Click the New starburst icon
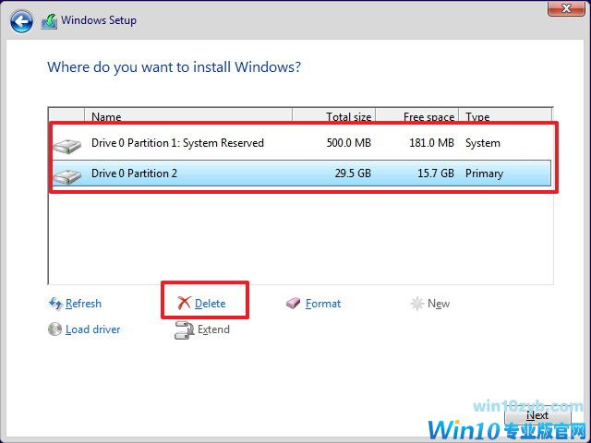This screenshot has width=591, height=443. [x=416, y=304]
